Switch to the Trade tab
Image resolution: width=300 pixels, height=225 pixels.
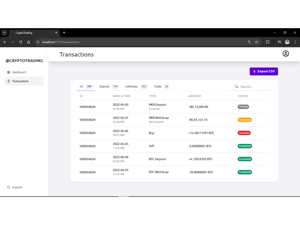click(x=161, y=86)
